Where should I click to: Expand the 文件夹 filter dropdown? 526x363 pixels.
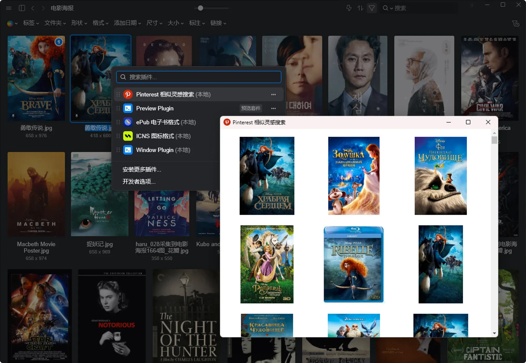click(55, 23)
